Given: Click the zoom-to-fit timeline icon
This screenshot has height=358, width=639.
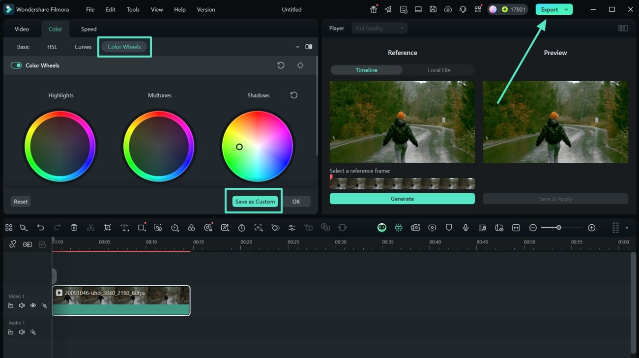Looking at the screenshot, I should click(516, 228).
